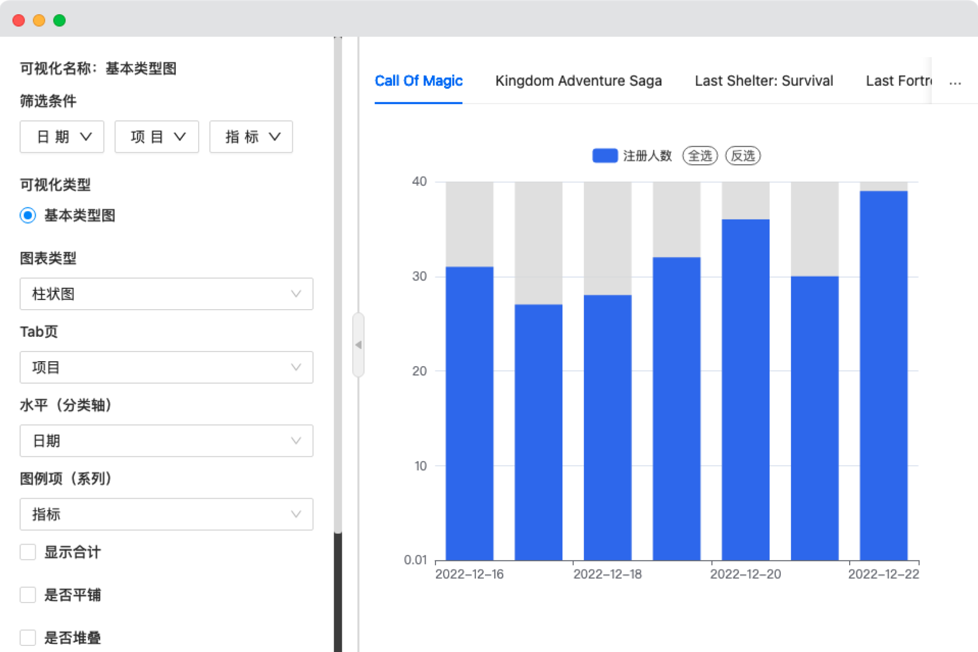Switch to Kingdom Adventure Saga tab

click(579, 81)
